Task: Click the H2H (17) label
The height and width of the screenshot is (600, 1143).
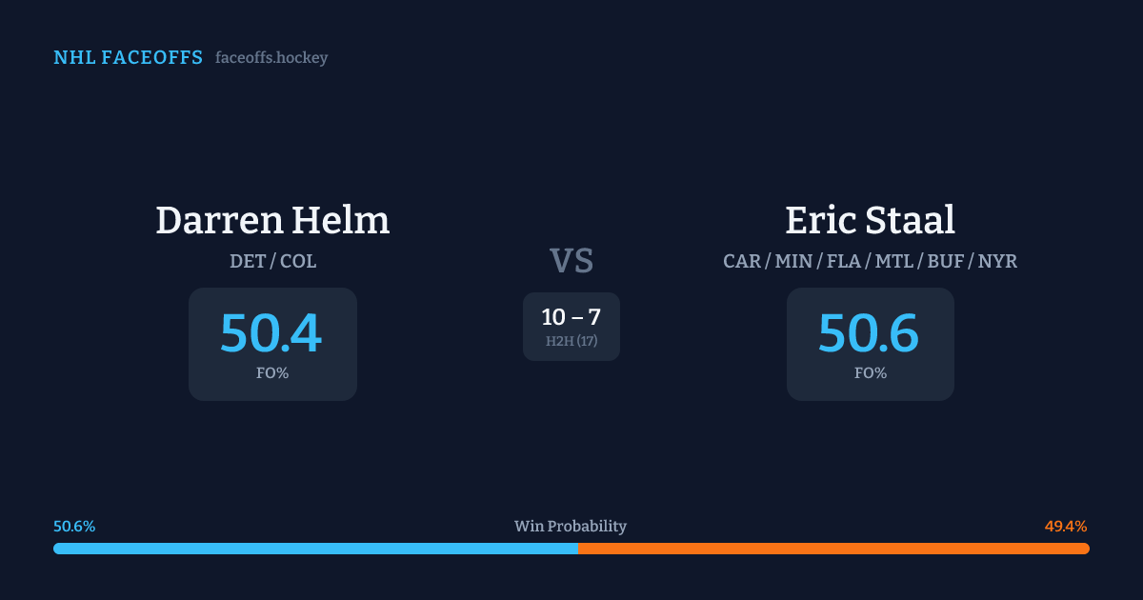Action: (x=571, y=341)
